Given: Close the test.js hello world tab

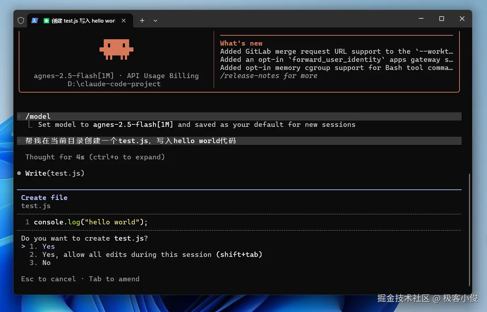Looking at the screenshot, I should pyautogui.click(x=124, y=20).
